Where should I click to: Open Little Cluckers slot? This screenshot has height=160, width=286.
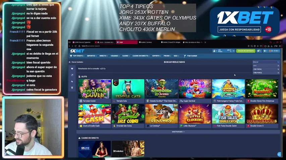(195, 116)
